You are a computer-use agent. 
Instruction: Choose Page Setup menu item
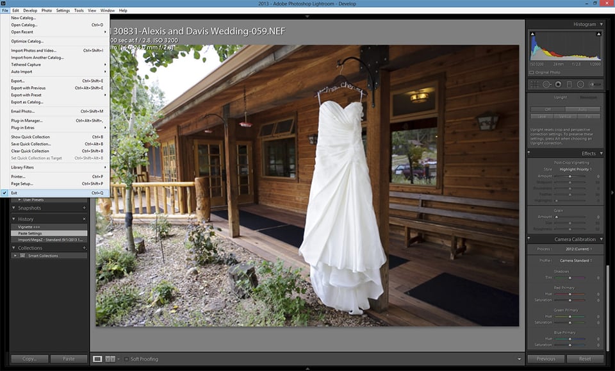coord(55,183)
